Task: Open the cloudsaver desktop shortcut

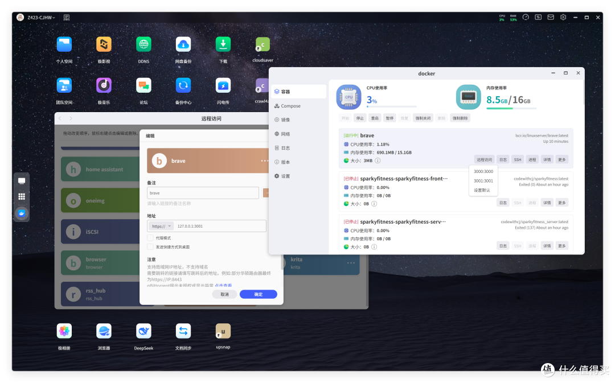Action: (x=263, y=45)
